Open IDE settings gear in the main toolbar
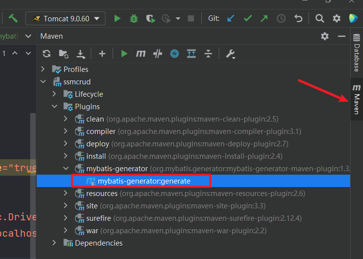363x259 pixels. click(x=337, y=18)
